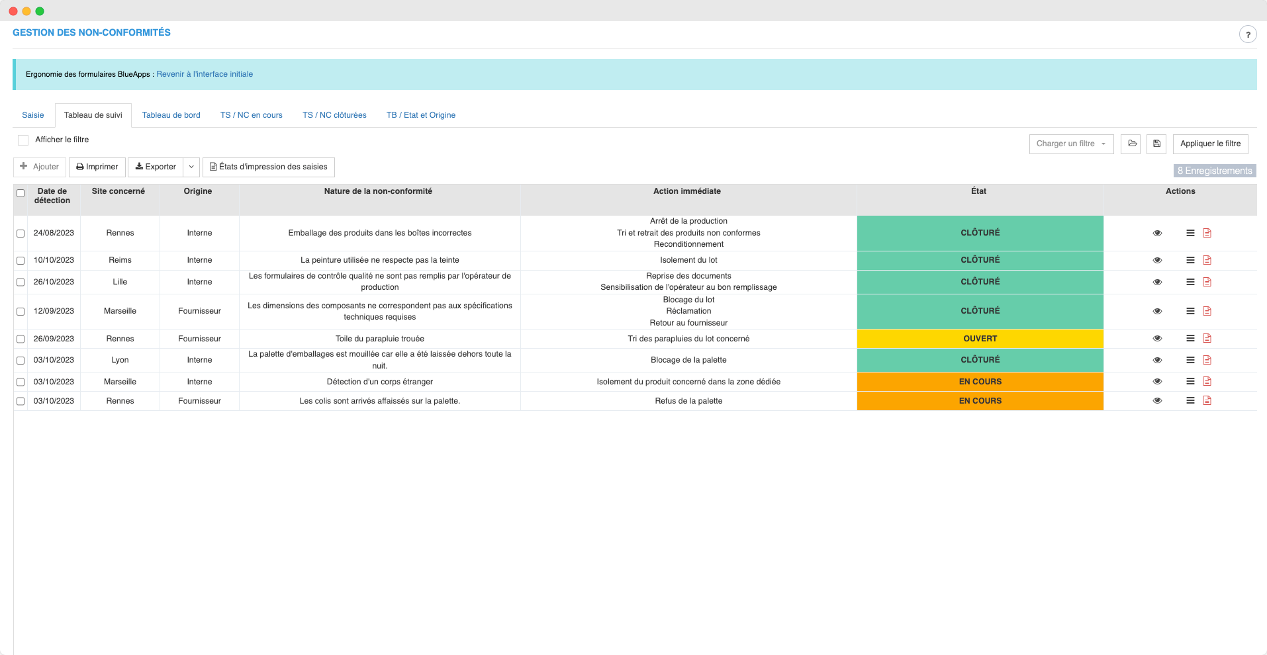Go to TS / NC en cours tab
This screenshot has width=1267, height=655.
[x=252, y=115]
